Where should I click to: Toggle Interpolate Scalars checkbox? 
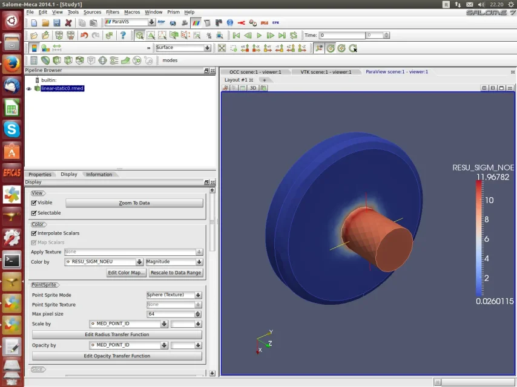pyautogui.click(x=34, y=233)
